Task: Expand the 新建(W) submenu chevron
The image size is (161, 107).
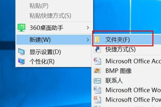Action: pos(88,40)
